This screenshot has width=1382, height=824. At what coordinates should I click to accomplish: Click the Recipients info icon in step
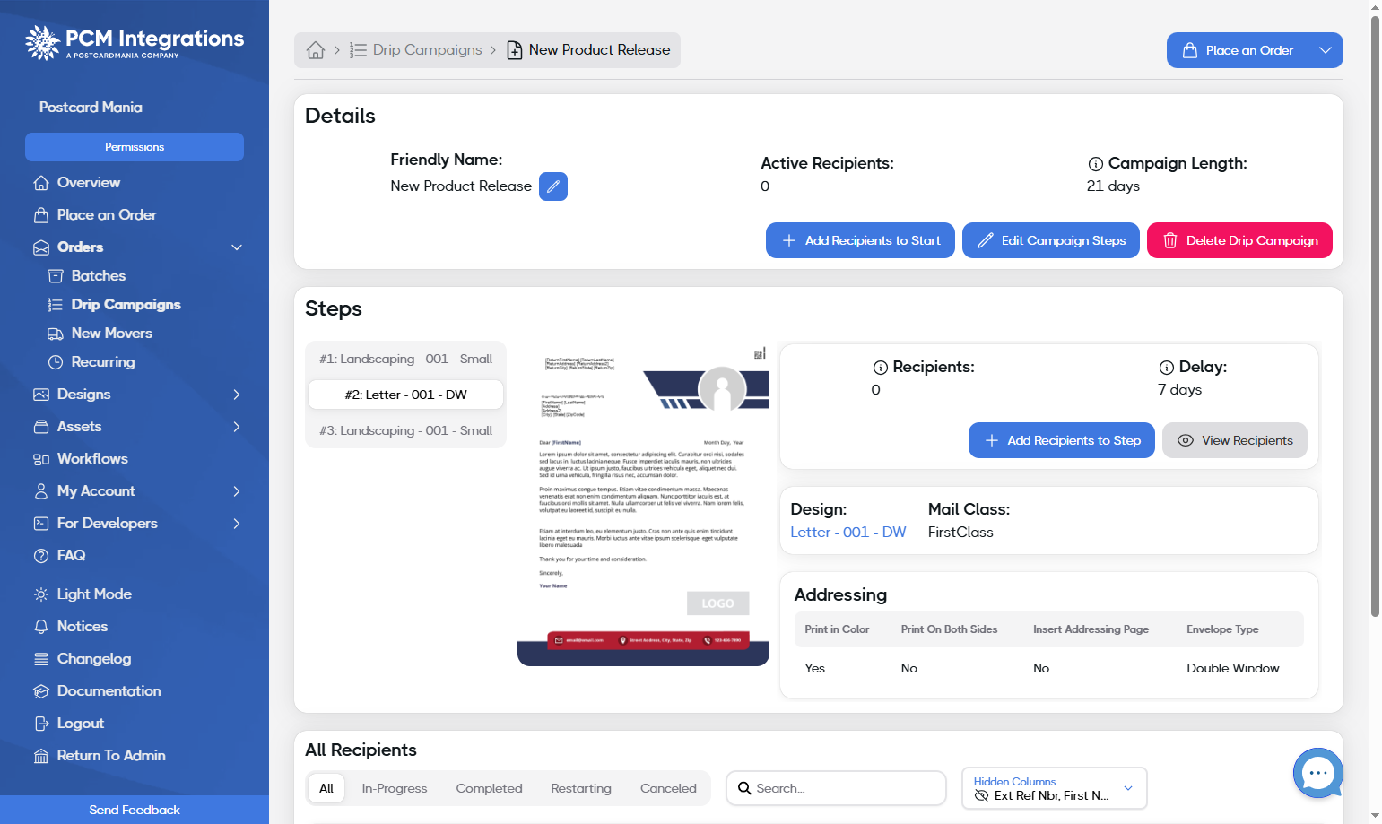pos(881,368)
